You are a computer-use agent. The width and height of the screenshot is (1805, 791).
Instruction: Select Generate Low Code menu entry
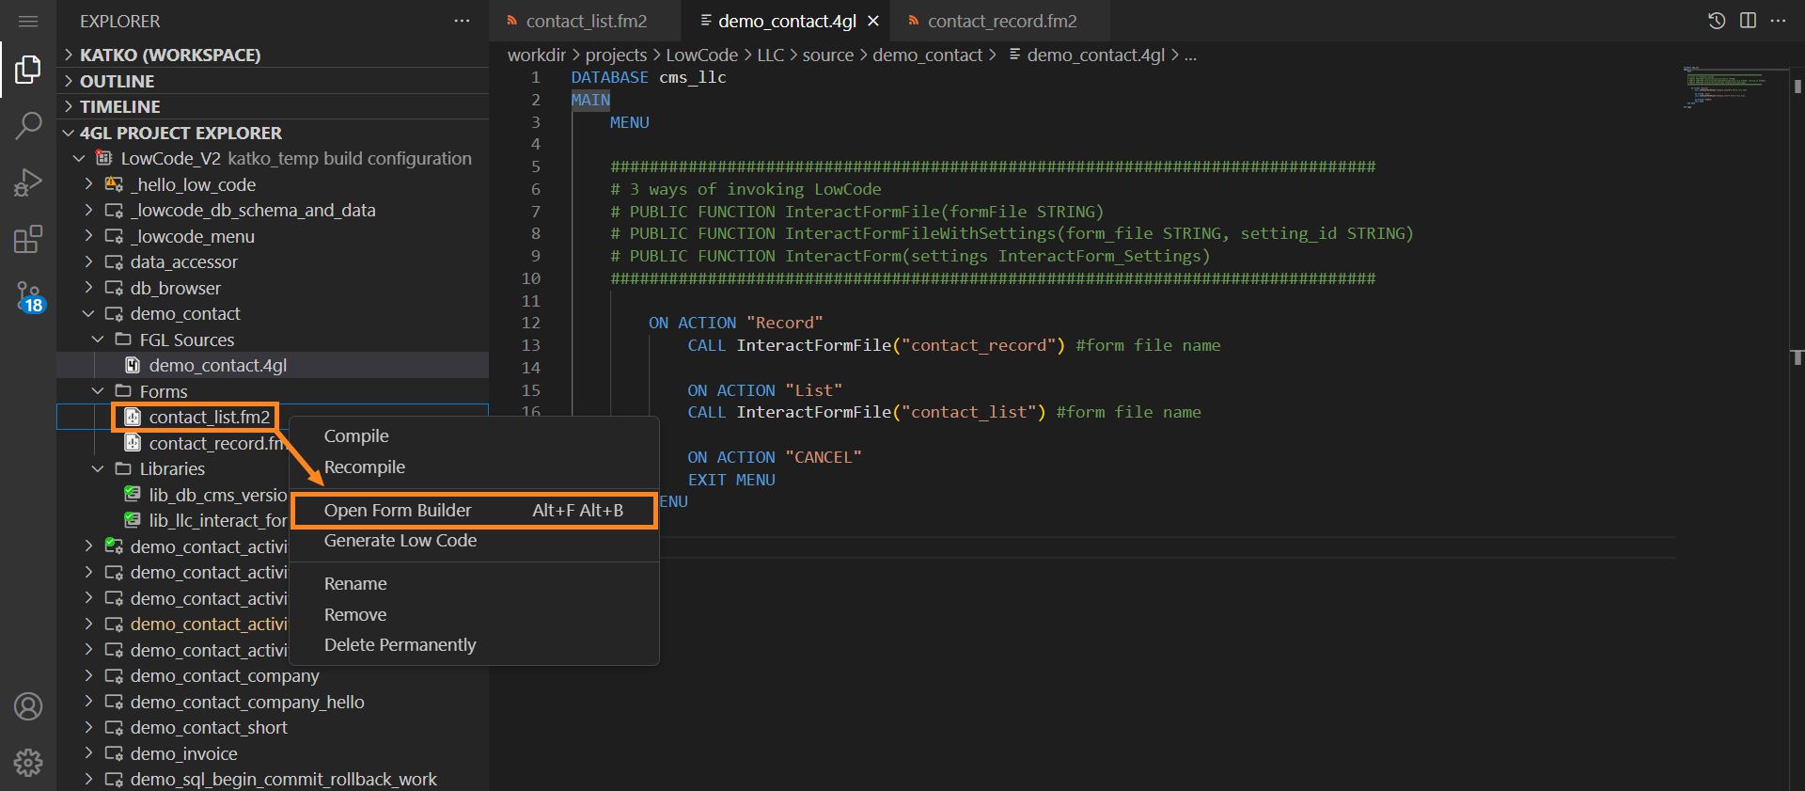pyautogui.click(x=400, y=541)
